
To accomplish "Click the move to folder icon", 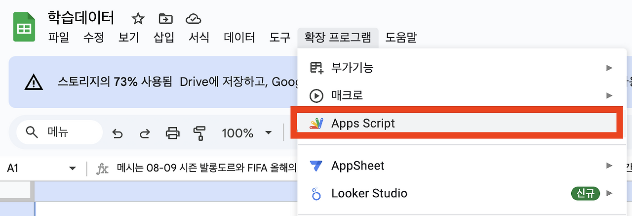I will tap(165, 19).
